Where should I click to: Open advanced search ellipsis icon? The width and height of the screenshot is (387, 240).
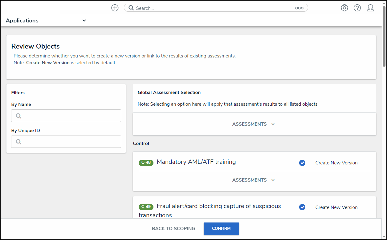(299, 8)
